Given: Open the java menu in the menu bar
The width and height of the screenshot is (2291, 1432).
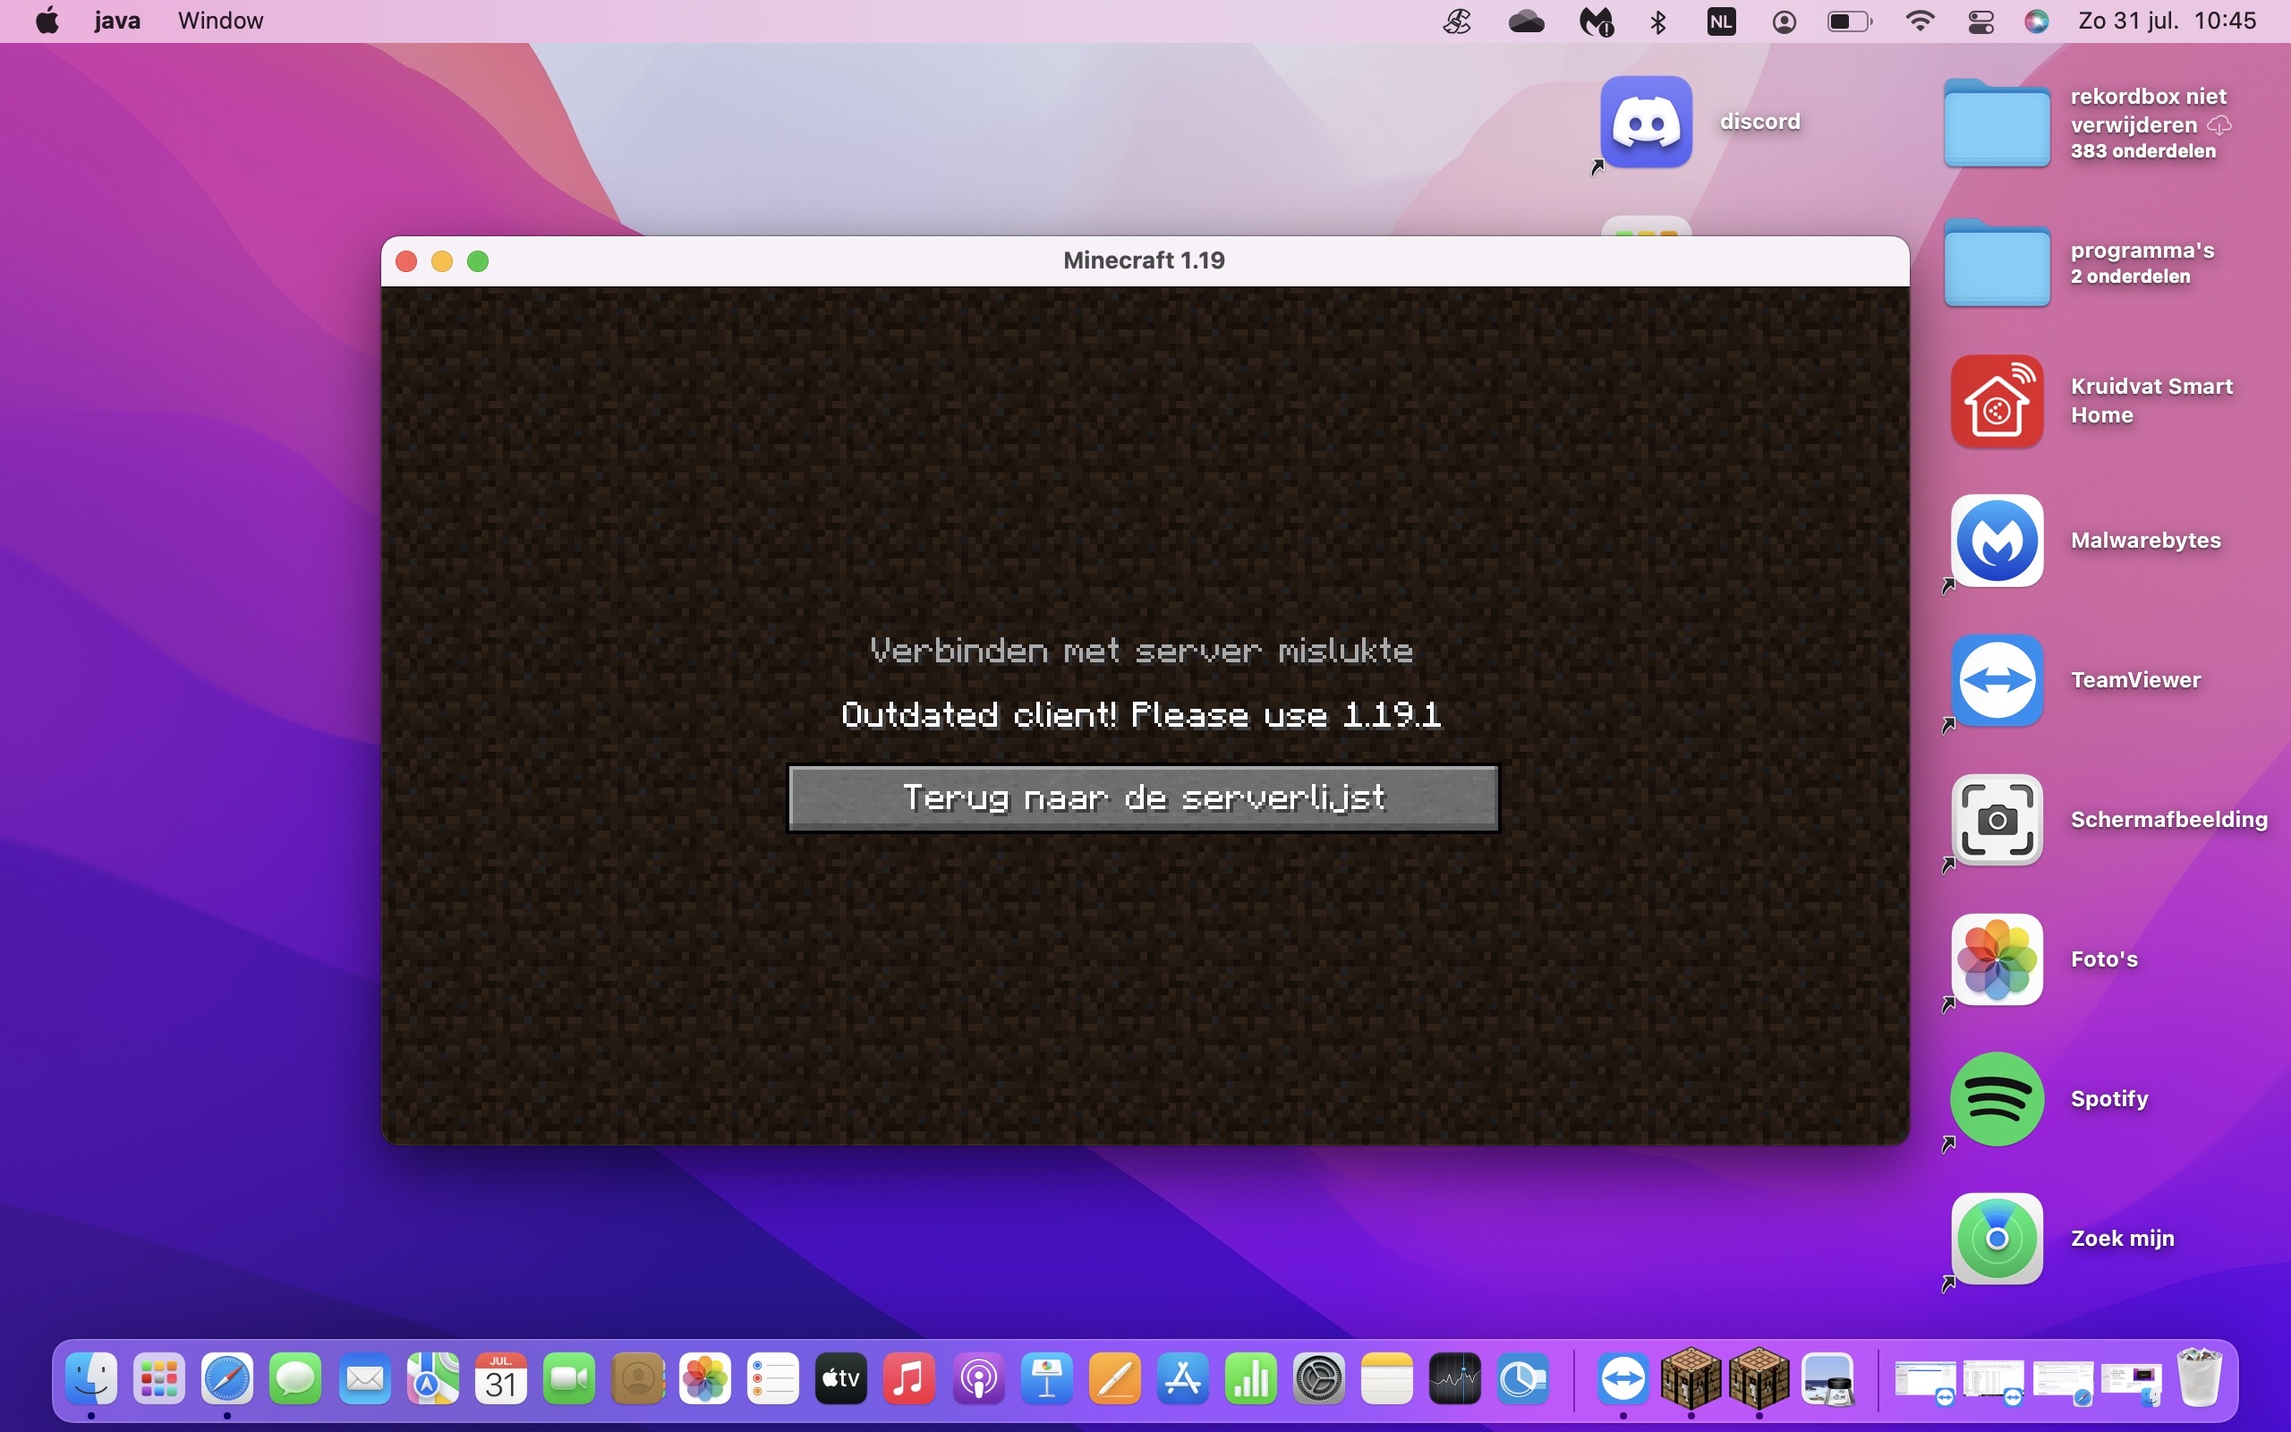Looking at the screenshot, I should [x=115, y=20].
